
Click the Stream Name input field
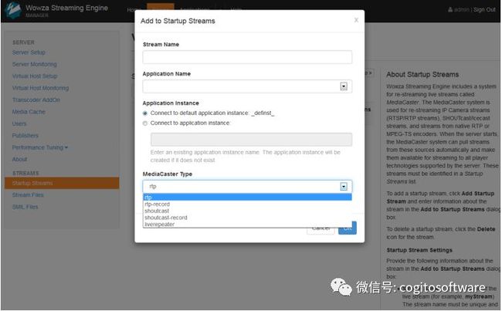coord(247,57)
